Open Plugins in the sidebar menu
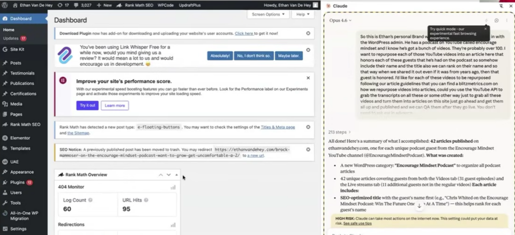The height and width of the screenshot is (235, 515). click(x=18, y=182)
